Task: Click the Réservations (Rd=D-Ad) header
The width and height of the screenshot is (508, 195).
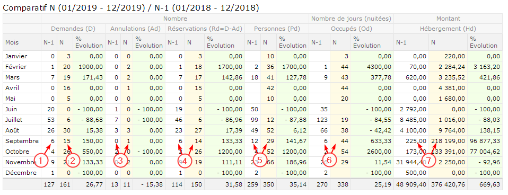Action: click(205, 29)
